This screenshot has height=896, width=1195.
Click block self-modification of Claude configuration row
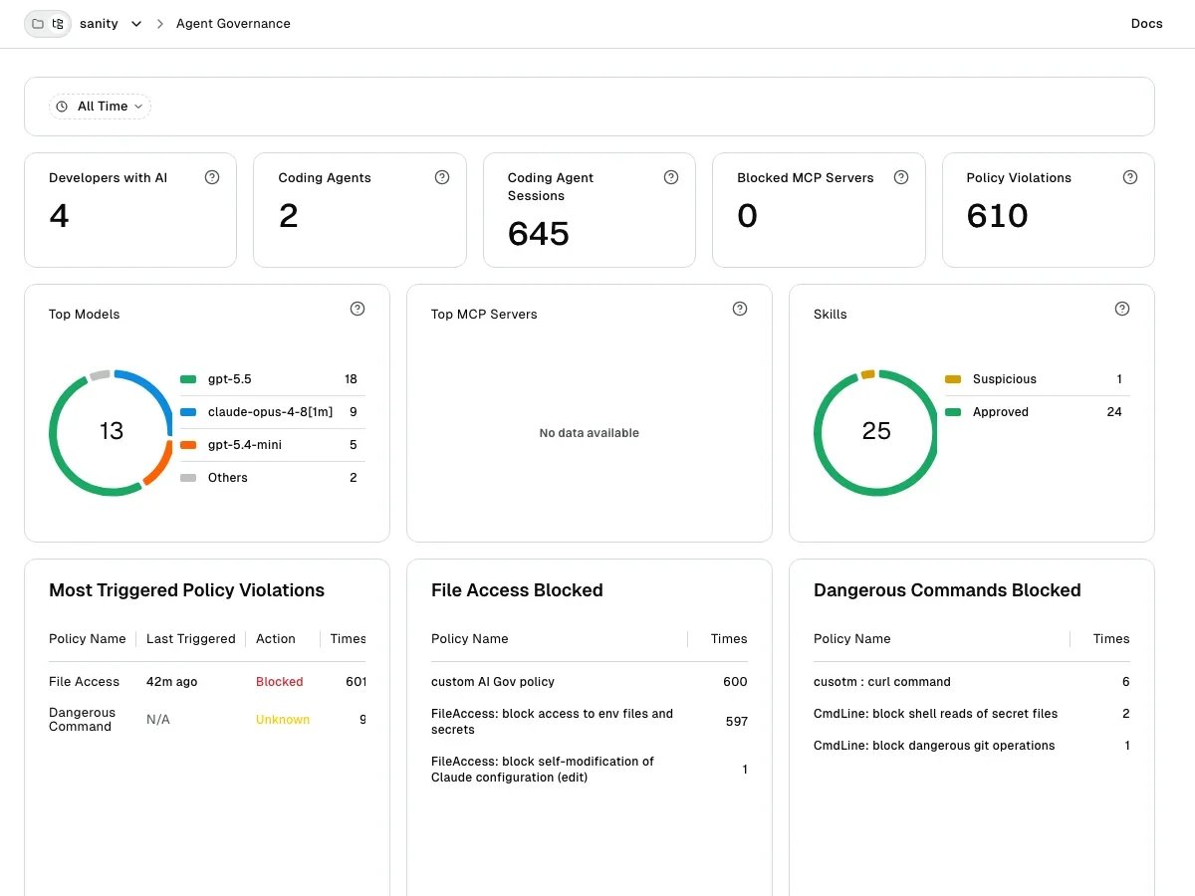click(x=590, y=770)
